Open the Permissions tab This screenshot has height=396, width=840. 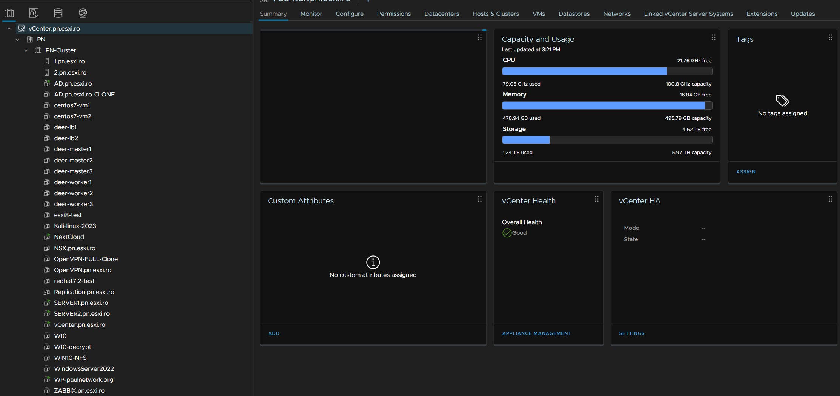coord(394,14)
